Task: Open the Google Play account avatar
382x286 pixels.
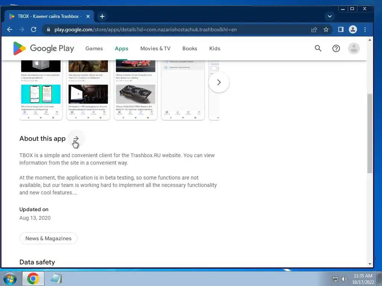Action: point(354,48)
